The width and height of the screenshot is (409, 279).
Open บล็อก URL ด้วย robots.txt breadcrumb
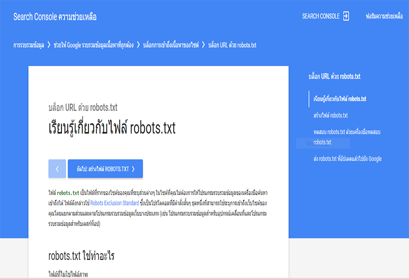point(232,45)
